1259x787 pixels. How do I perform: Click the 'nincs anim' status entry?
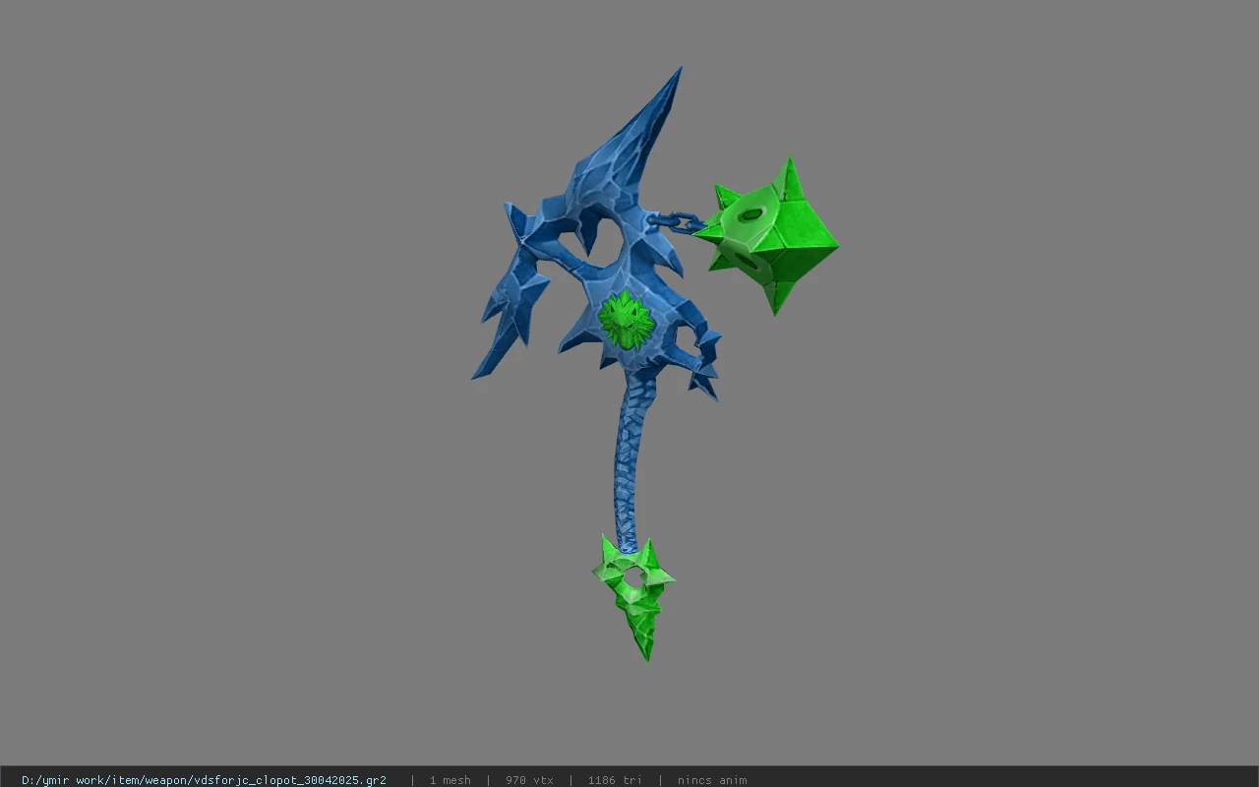click(712, 780)
